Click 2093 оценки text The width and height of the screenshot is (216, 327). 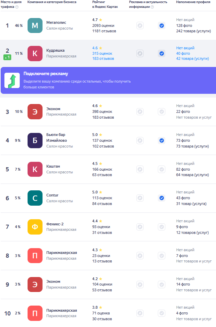pos(103,25)
